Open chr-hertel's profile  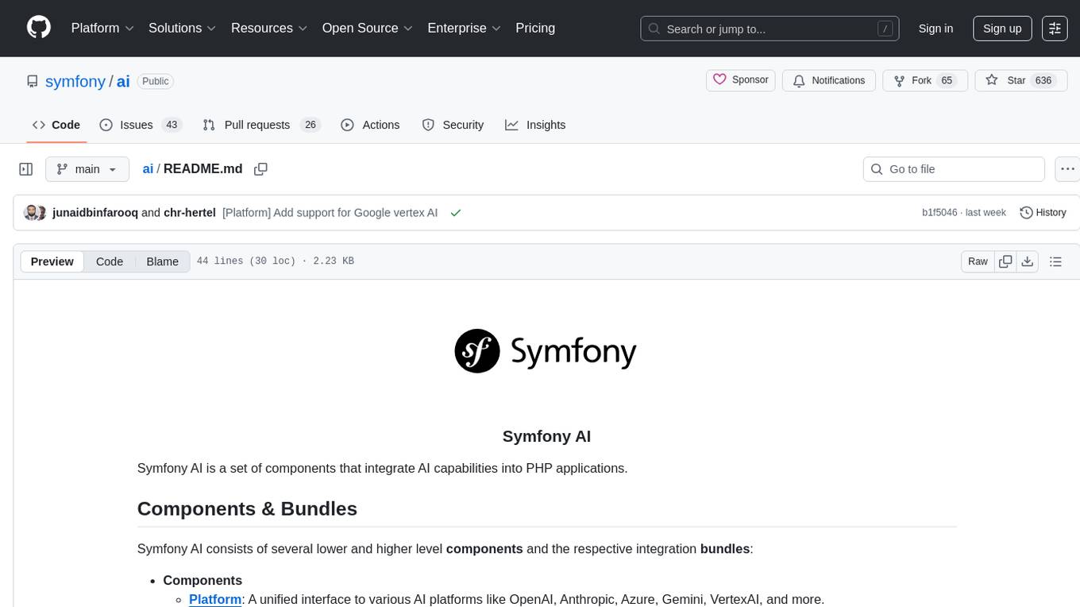[x=190, y=213]
